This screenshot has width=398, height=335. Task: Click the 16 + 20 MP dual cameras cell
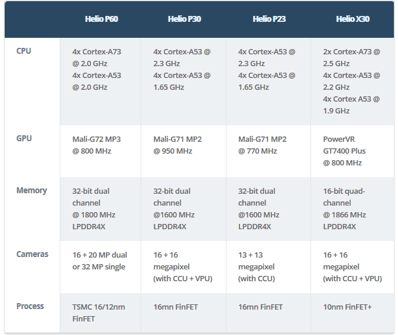tap(101, 267)
